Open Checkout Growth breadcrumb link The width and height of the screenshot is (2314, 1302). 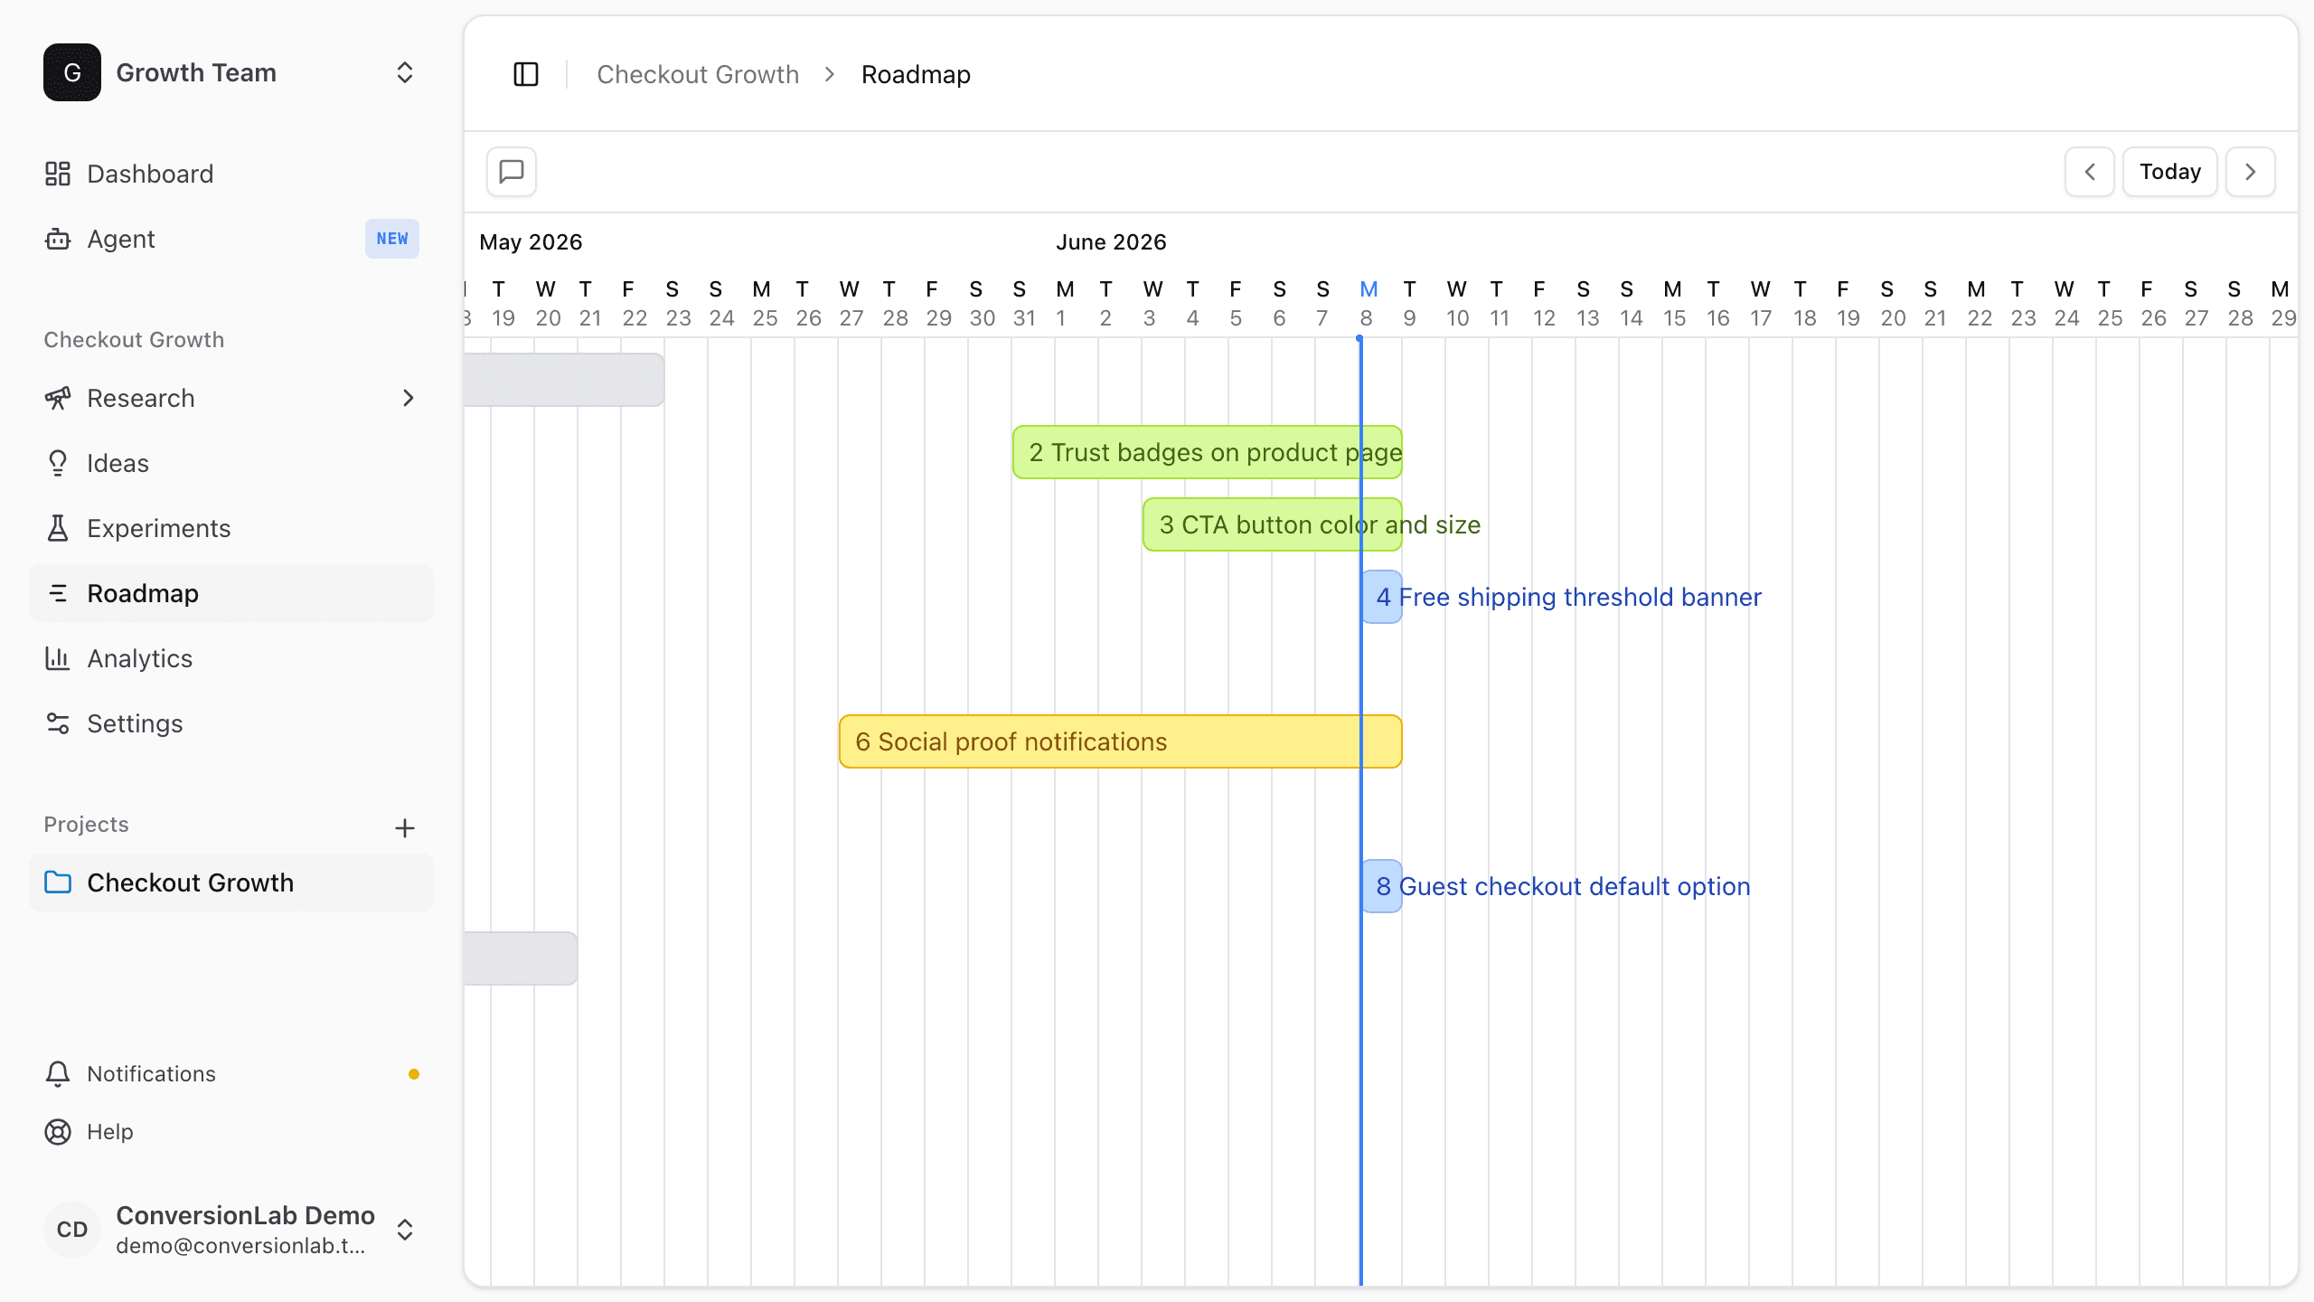coord(698,74)
